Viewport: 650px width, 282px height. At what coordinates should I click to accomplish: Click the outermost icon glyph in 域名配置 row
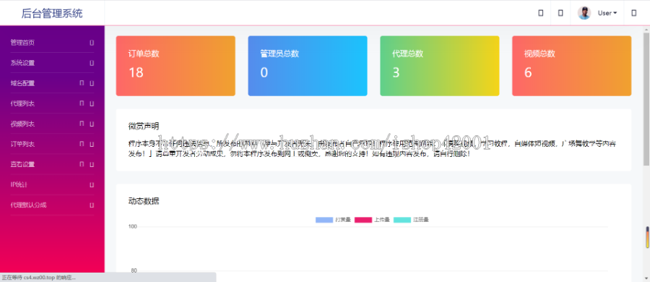coord(92,83)
